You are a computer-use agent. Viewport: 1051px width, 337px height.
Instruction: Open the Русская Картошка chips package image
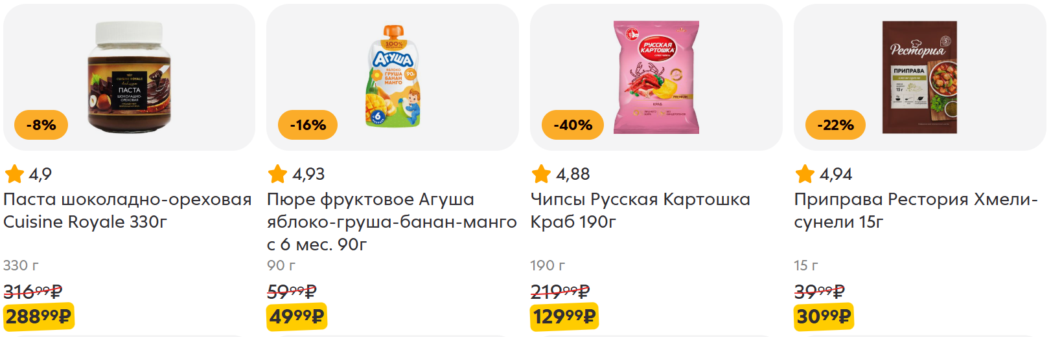(656, 78)
